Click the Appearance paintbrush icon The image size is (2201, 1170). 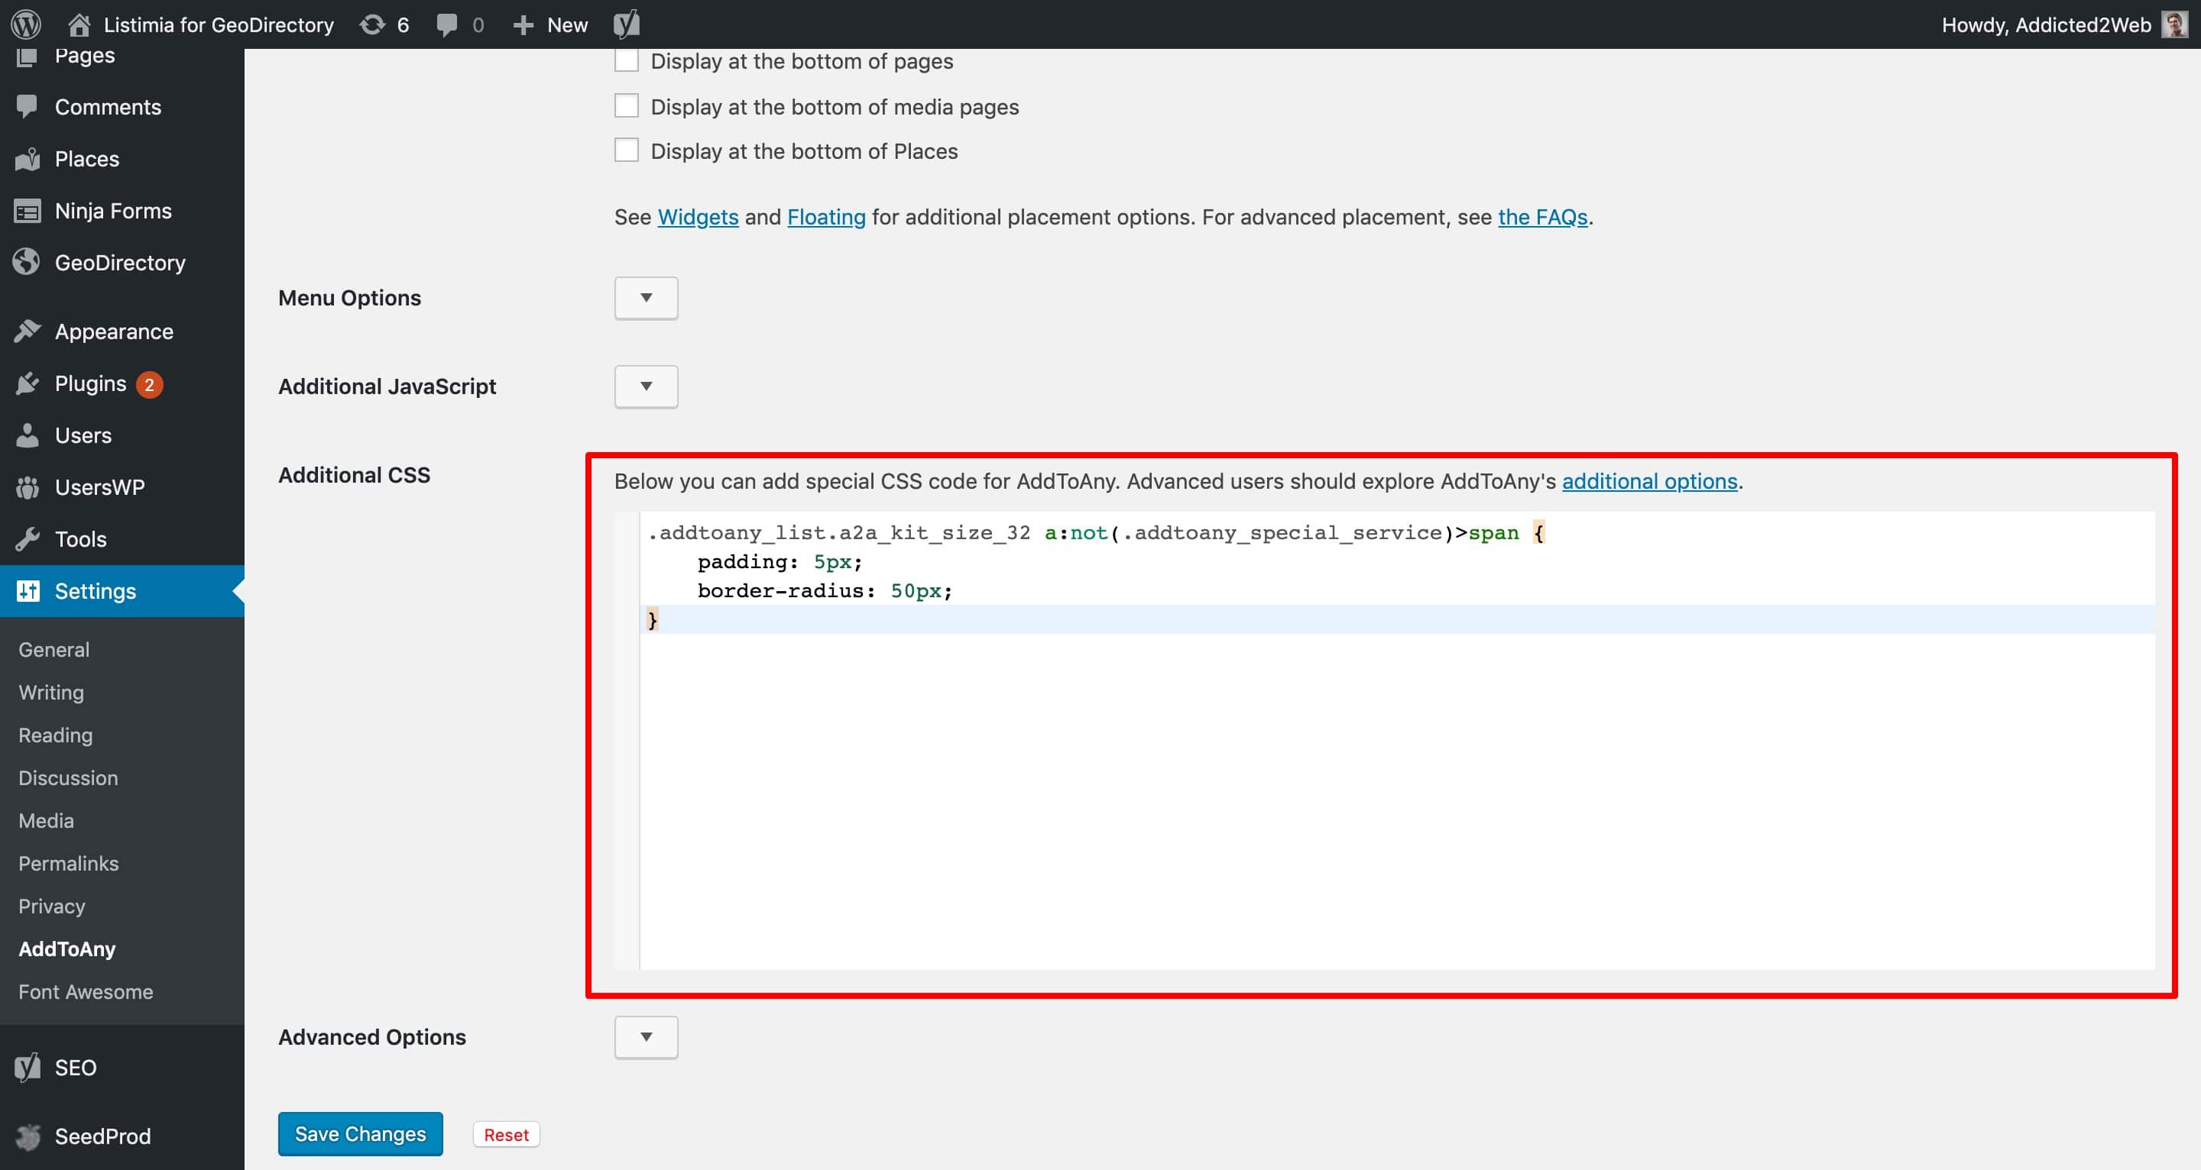[28, 331]
